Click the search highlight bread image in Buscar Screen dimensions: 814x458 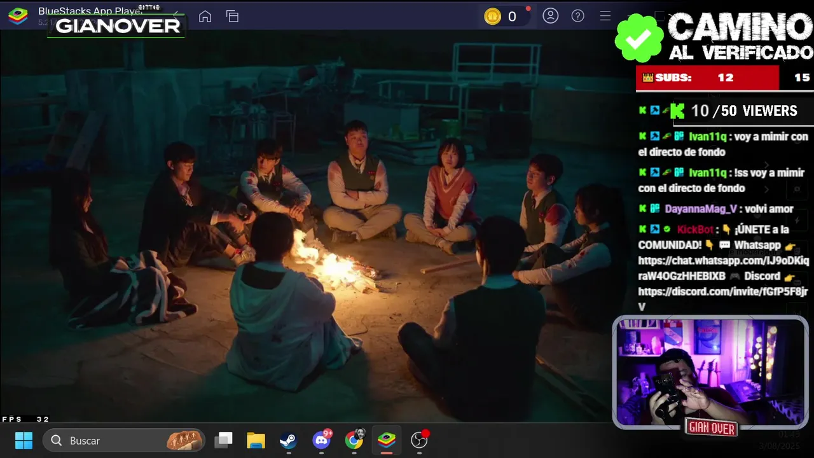[x=184, y=440]
